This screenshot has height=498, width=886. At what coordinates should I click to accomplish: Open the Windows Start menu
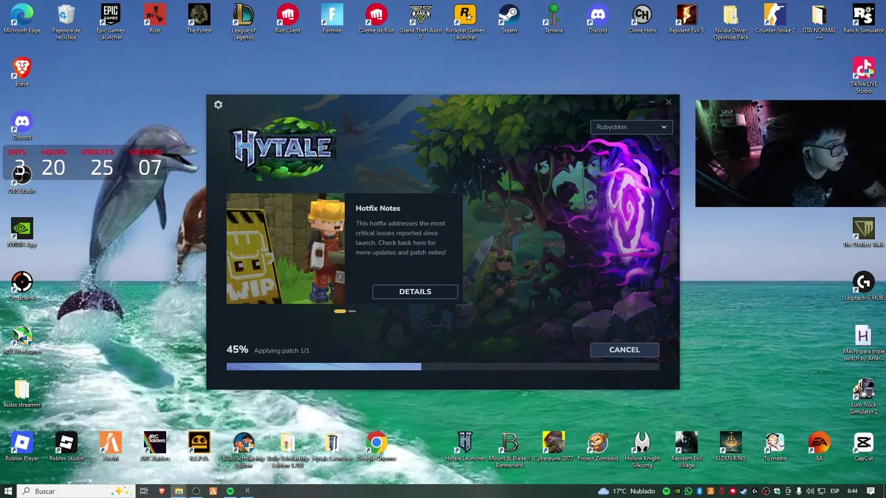coord(8,491)
